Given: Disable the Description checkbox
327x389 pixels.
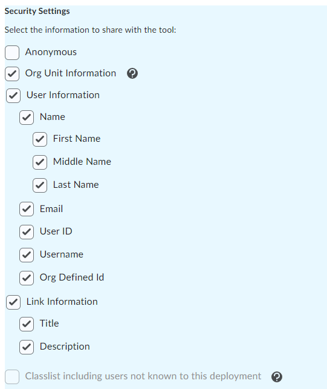Looking at the screenshot, I should click(27, 347).
